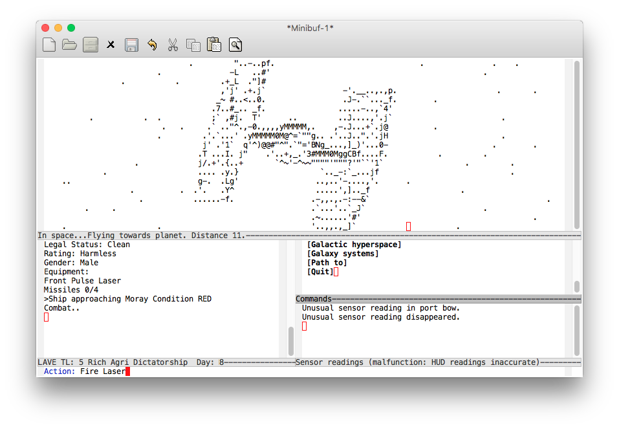The width and height of the screenshot is (619, 429).
Task: Click the status pane scrollbar
Action: click(291, 341)
